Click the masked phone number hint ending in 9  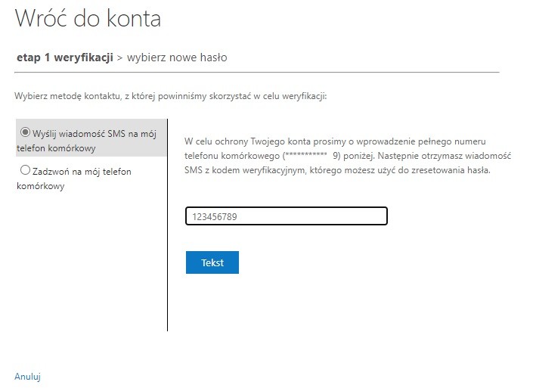[311, 156]
